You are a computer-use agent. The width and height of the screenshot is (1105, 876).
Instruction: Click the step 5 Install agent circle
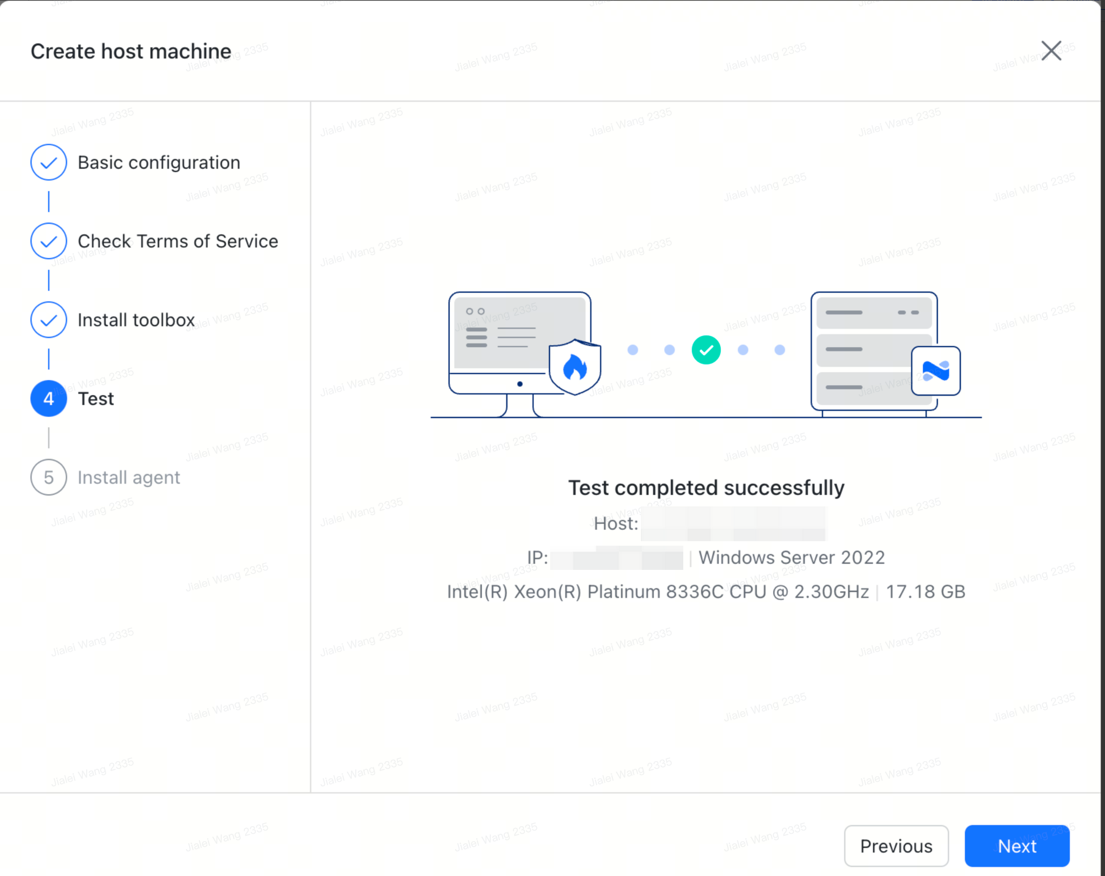[x=48, y=477]
